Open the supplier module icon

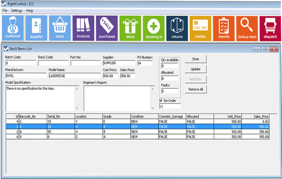[x=36, y=28]
